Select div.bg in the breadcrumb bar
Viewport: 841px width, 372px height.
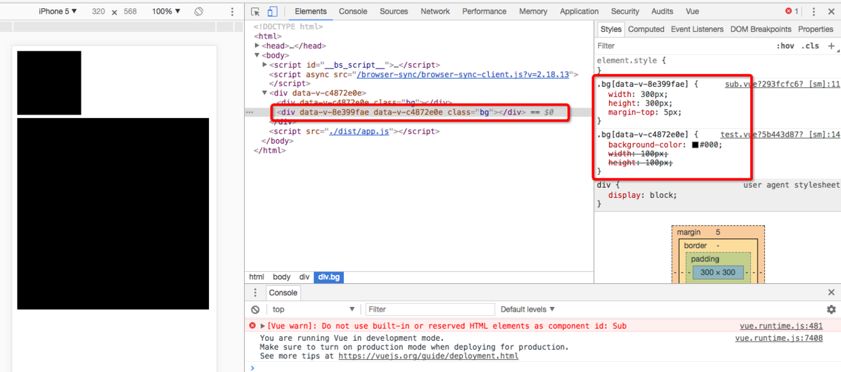click(x=329, y=277)
